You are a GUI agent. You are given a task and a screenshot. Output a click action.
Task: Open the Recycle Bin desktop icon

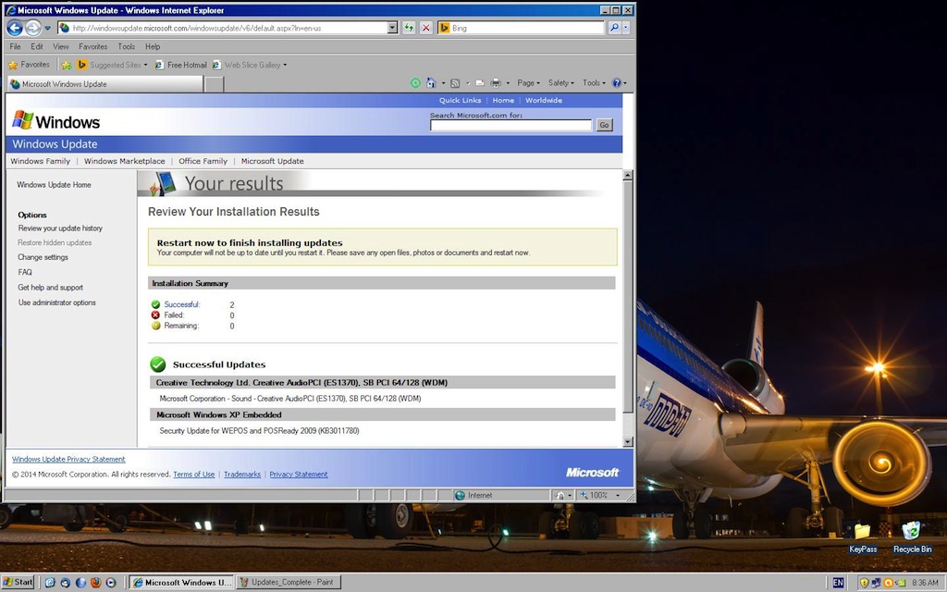912,538
